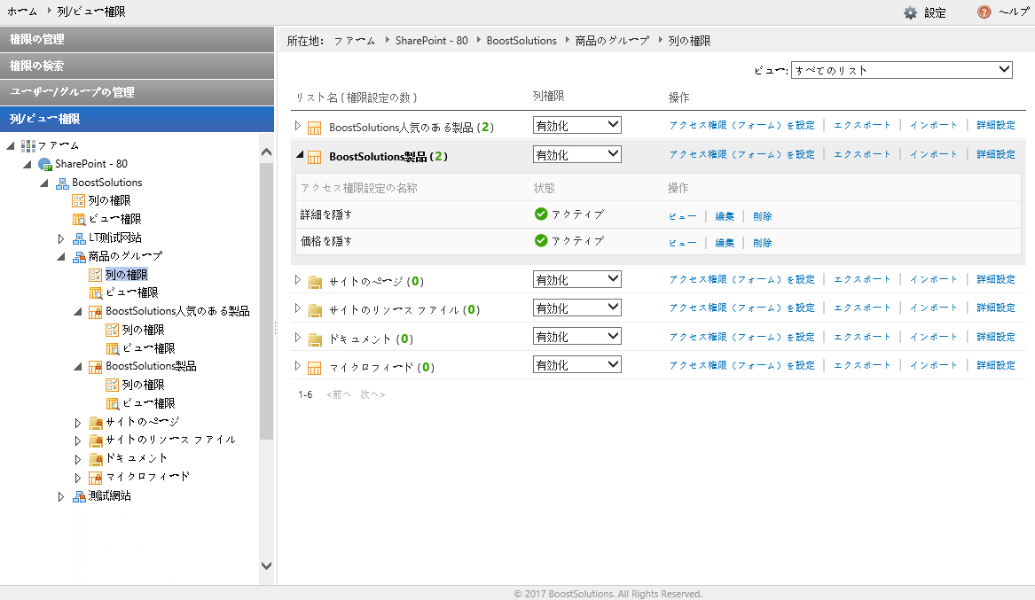
Task: Click list icon of BoostSolutions人気のある製品 table row
Action: (x=315, y=128)
